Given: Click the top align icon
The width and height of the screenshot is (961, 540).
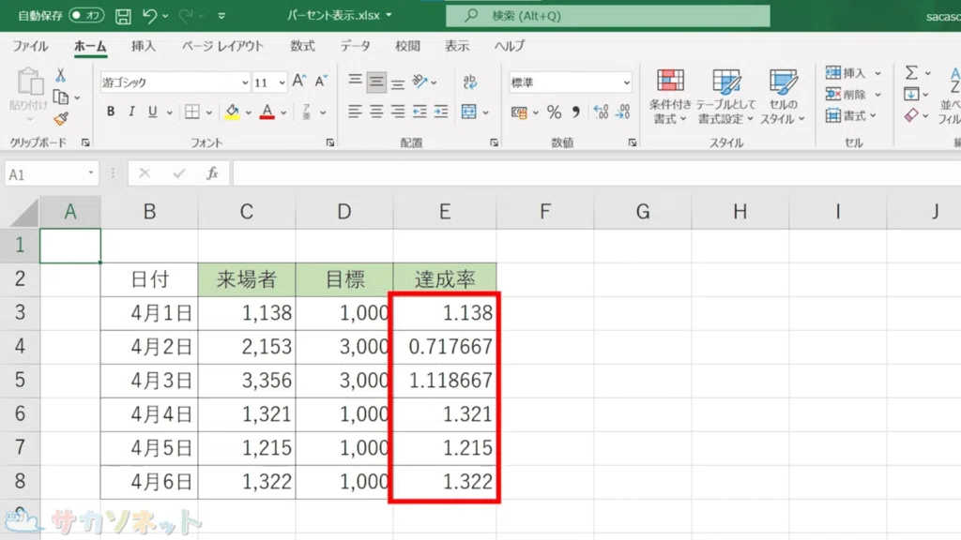Looking at the screenshot, I should coord(355,82).
